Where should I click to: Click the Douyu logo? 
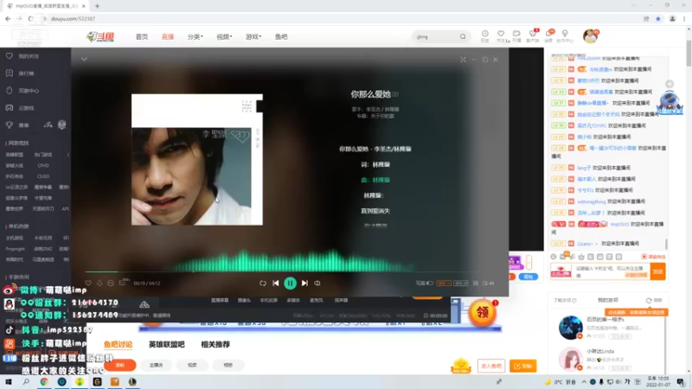(100, 36)
